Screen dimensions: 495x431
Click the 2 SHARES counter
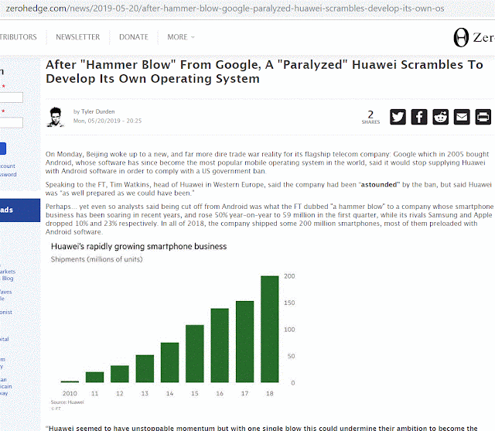coord(370,117)
